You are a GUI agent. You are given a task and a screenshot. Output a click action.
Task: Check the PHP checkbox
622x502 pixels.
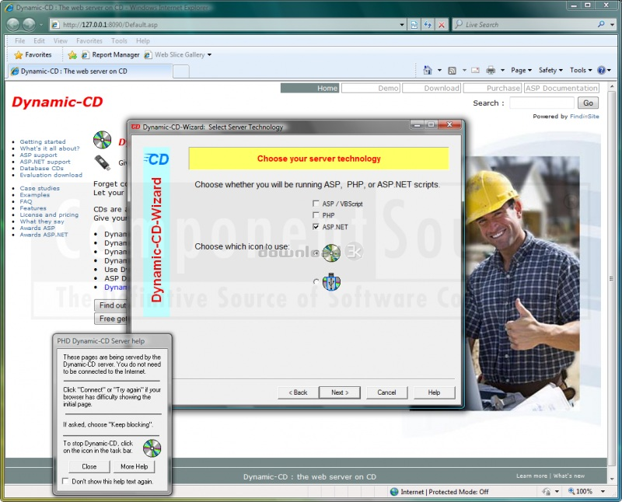point(316,215)
